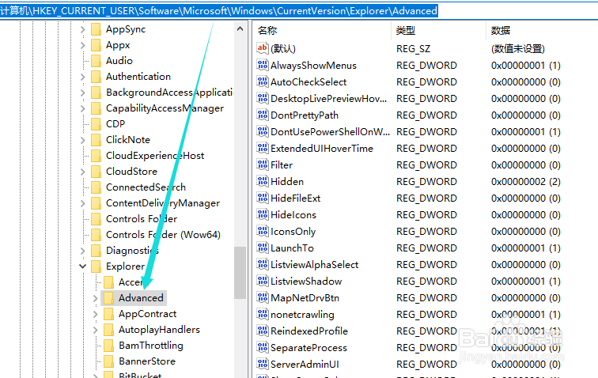
Task: Expand the CapabilityAccessManager node
Action: tap(83, 108)
